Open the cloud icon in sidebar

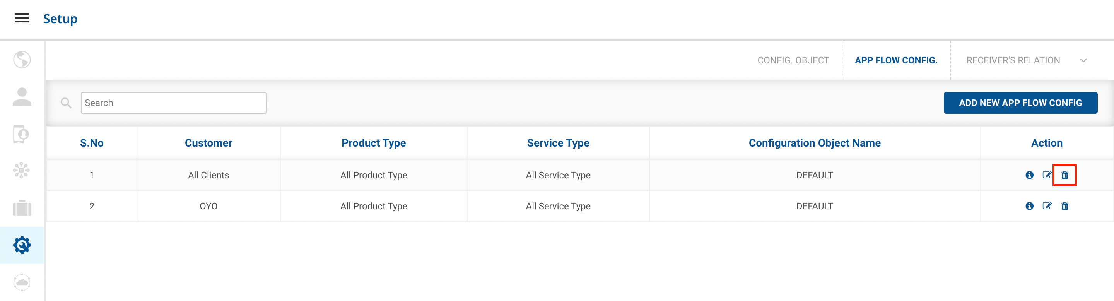click(x=22, y=282)
